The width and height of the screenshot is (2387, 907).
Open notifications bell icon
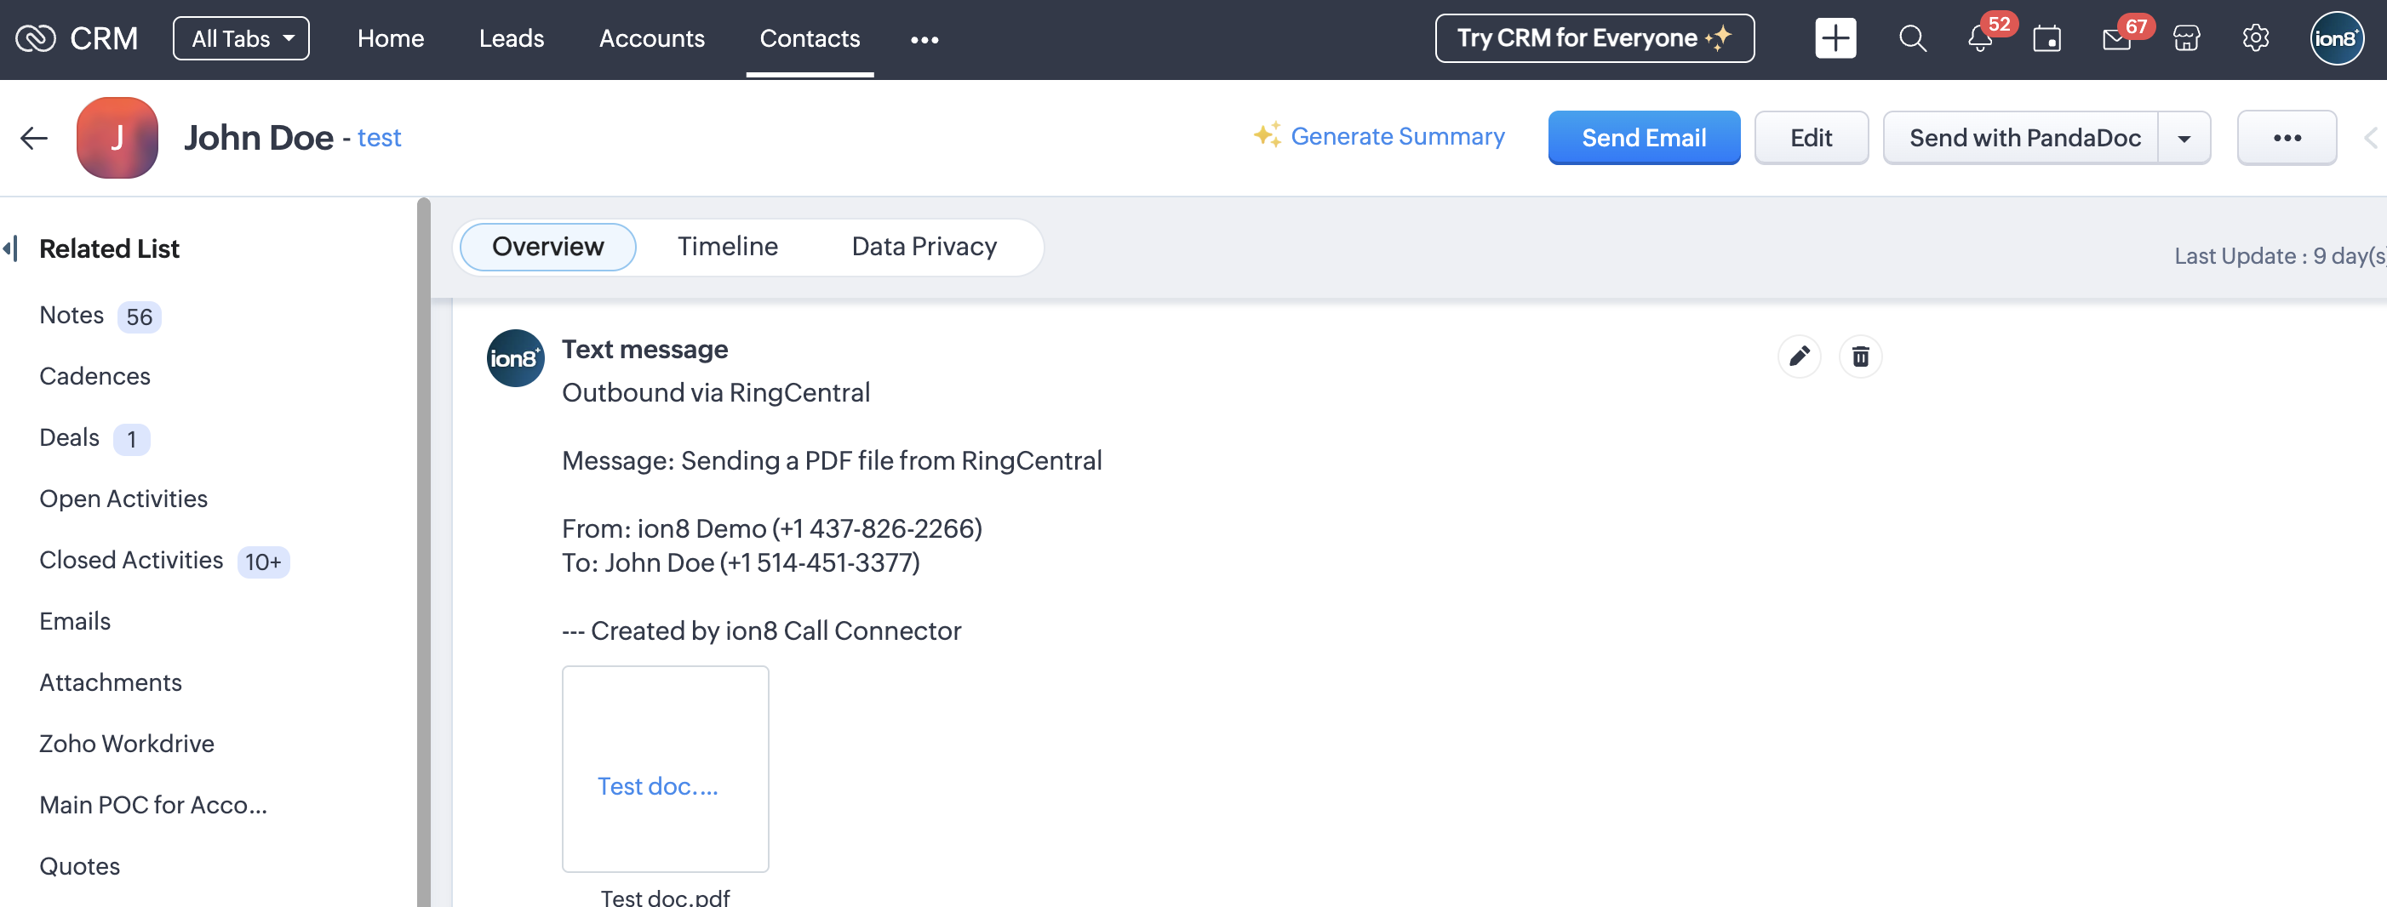click(x=1979, y=38)
